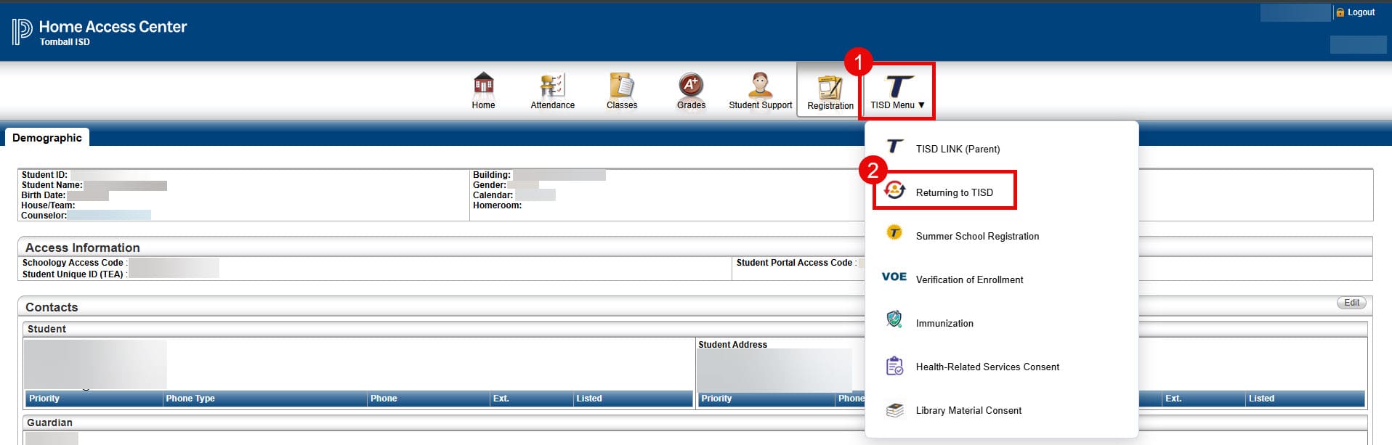Click the Registration navigation label
Image resolution: width=1392 pixels, height=445 pixels.
(830, 106)
